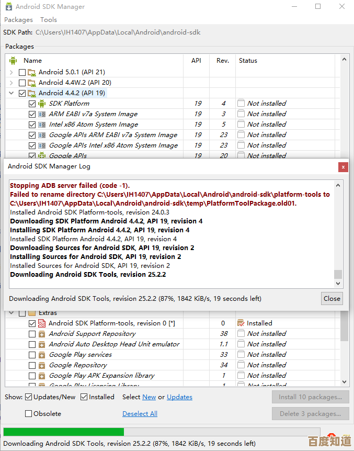Click the Google Play services package icon
The width and height of the screenshot is (354, 451).
pos(42,355)
